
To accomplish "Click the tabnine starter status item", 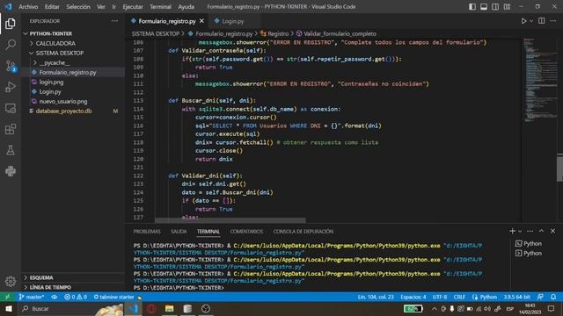I will point(117,297).
